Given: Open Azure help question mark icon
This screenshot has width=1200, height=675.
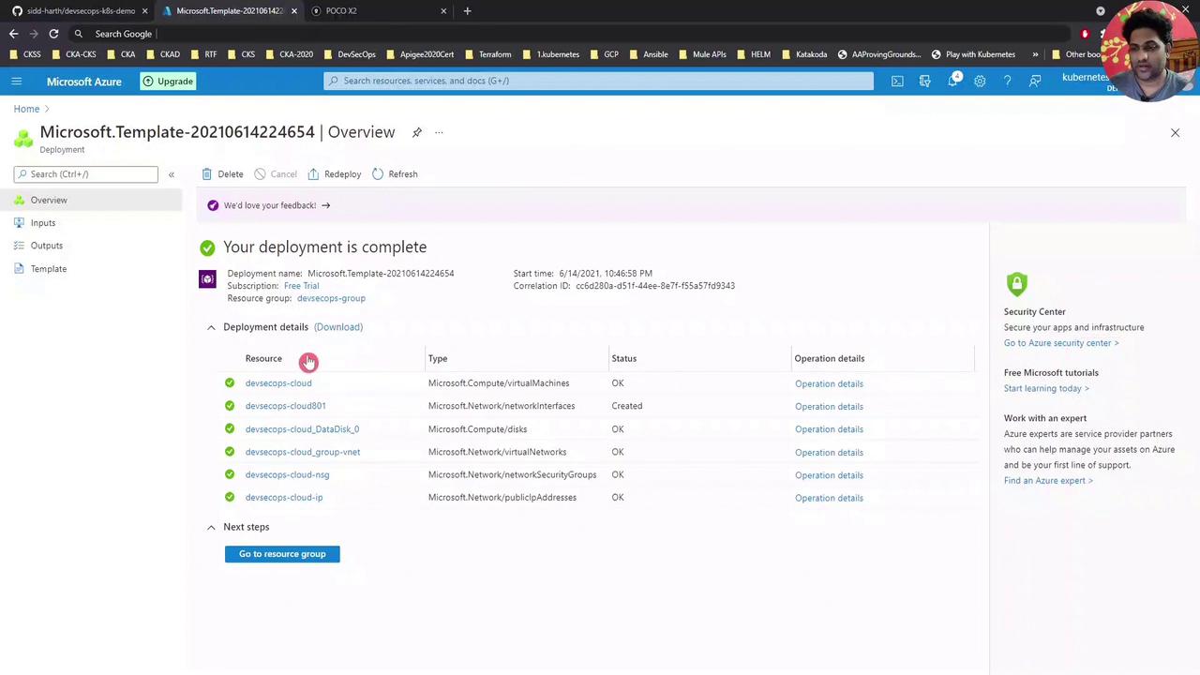Looking at the screenshot, I should click(x=1007, y=82).
